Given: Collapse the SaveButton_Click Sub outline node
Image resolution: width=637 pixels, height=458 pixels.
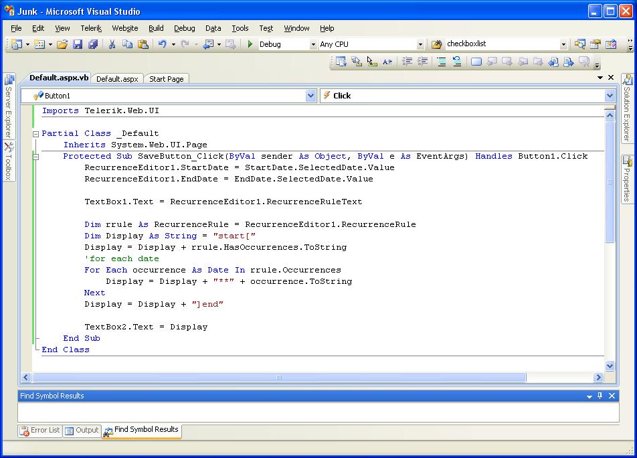Looking at the screenshot, I should click(36, 157).
